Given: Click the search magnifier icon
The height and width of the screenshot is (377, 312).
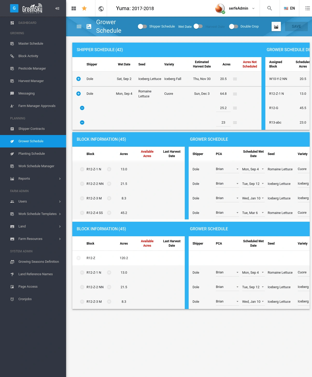Looking at the screenshot, I should [270, 8].
